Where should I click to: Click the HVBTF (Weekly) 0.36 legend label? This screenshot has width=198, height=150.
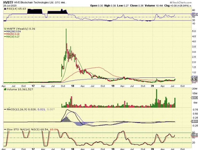(x=21, y=29)
